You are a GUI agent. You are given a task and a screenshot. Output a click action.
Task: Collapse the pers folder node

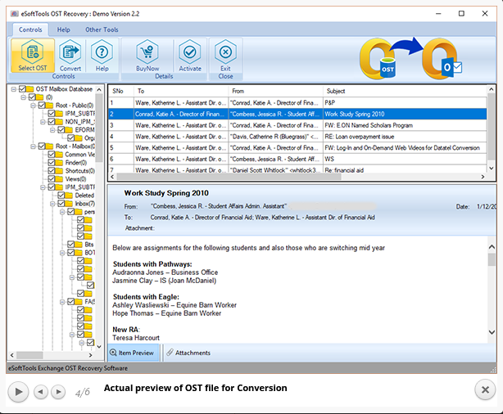pyautogui.click(x=62, y=212)
